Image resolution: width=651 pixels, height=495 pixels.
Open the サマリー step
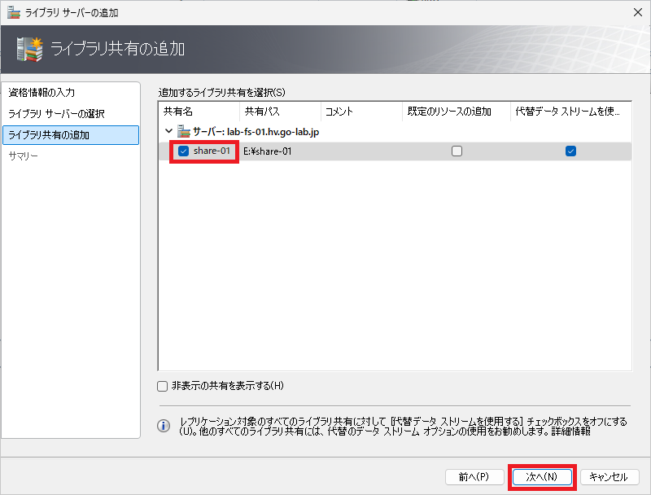pos(24,156)
